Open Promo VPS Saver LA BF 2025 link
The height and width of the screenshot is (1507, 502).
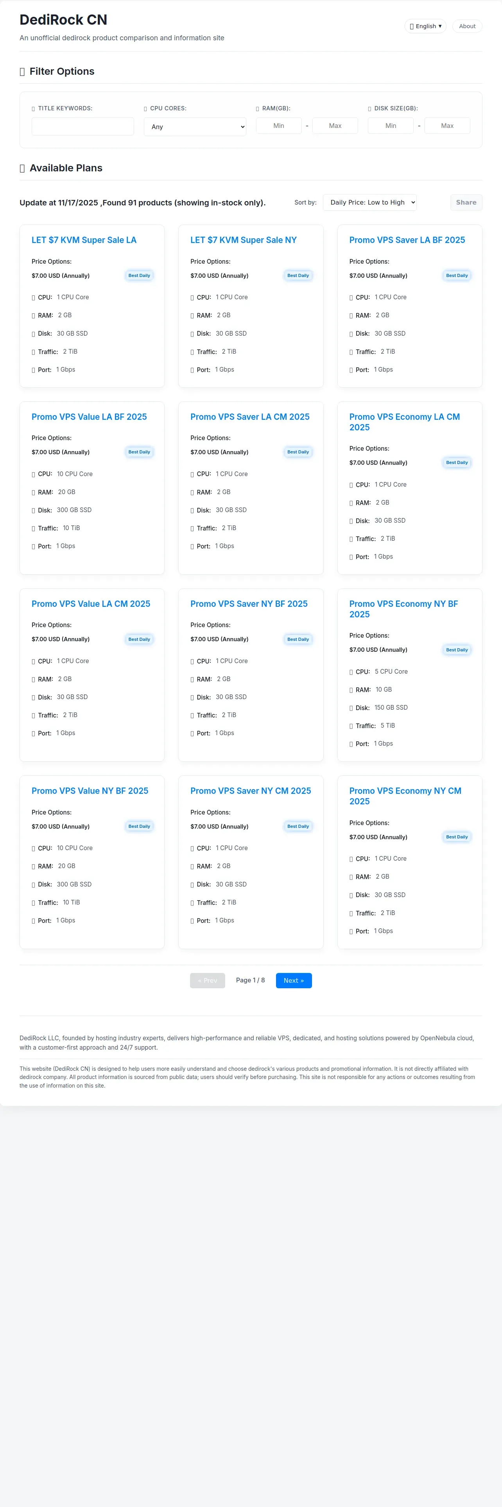pyautogui.click(x=407, y=240)
